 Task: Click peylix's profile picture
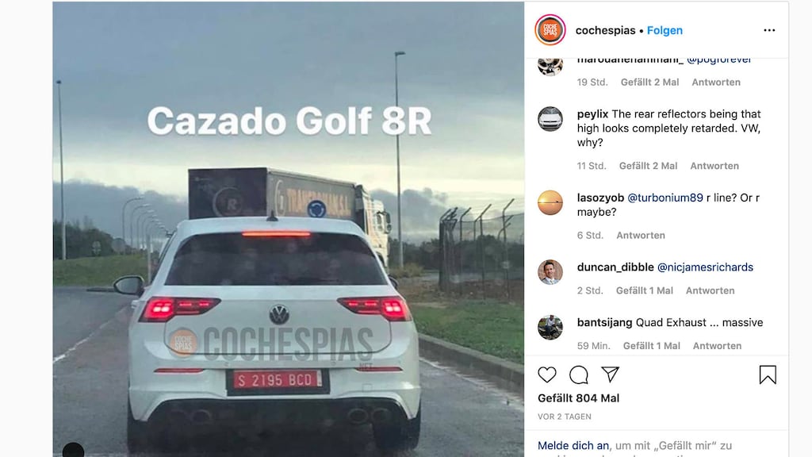click(x=550, y=119)
